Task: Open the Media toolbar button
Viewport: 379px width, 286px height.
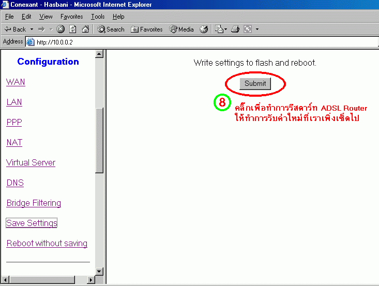Action: click(x=181, y=29)
